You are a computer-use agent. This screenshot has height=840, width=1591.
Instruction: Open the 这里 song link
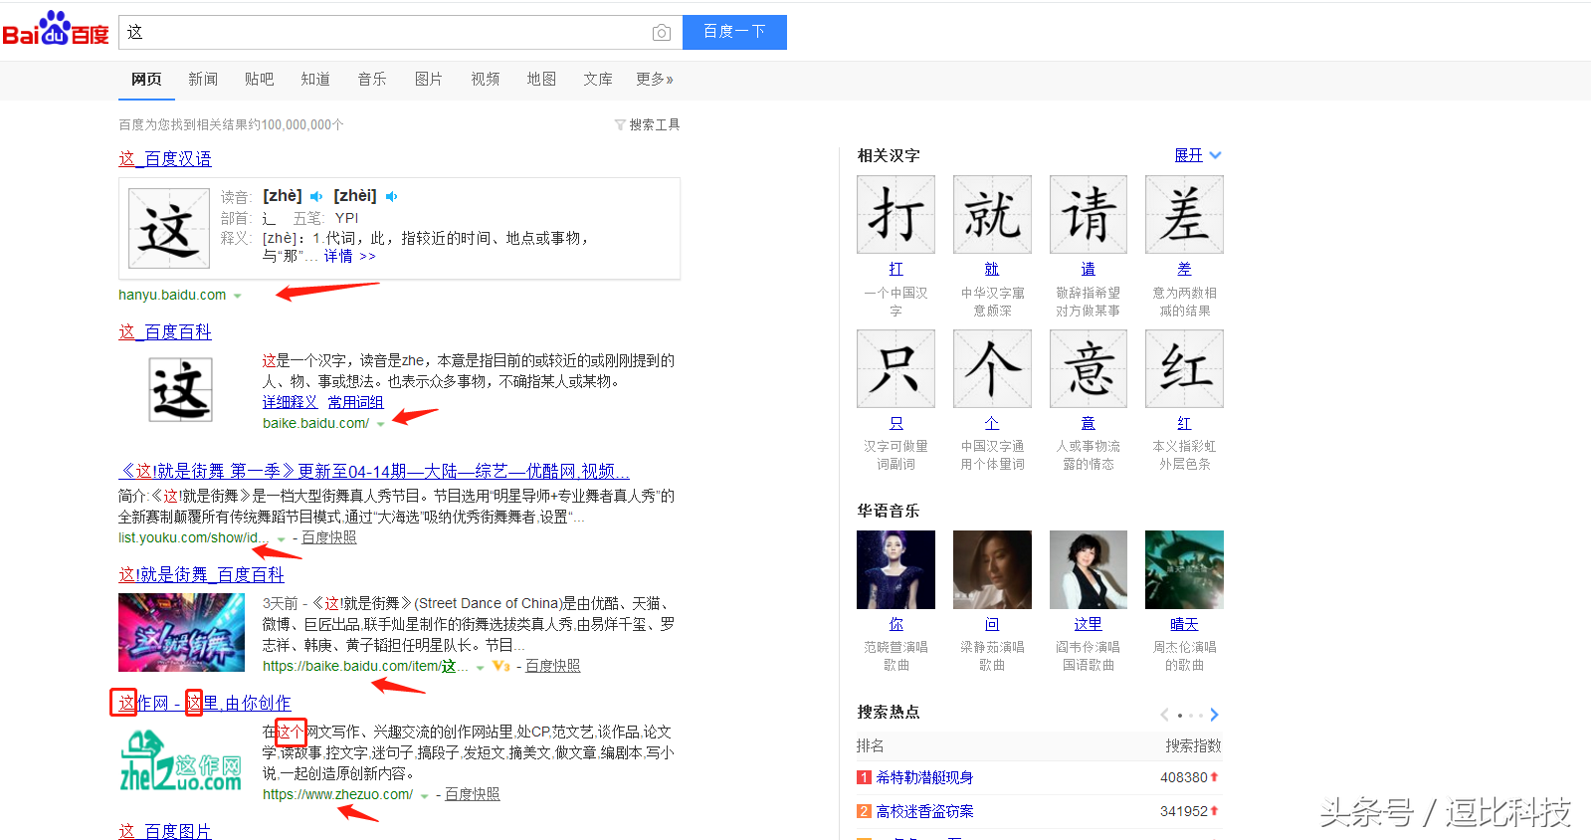tap(1088, 625)
